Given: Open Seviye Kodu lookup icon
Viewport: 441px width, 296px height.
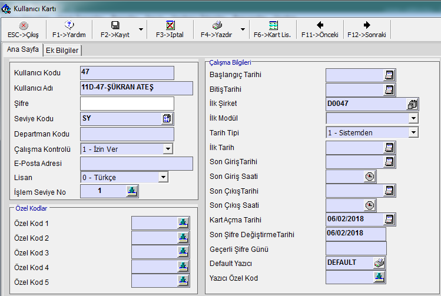Looking at the screenshot, I should point(167,119).
